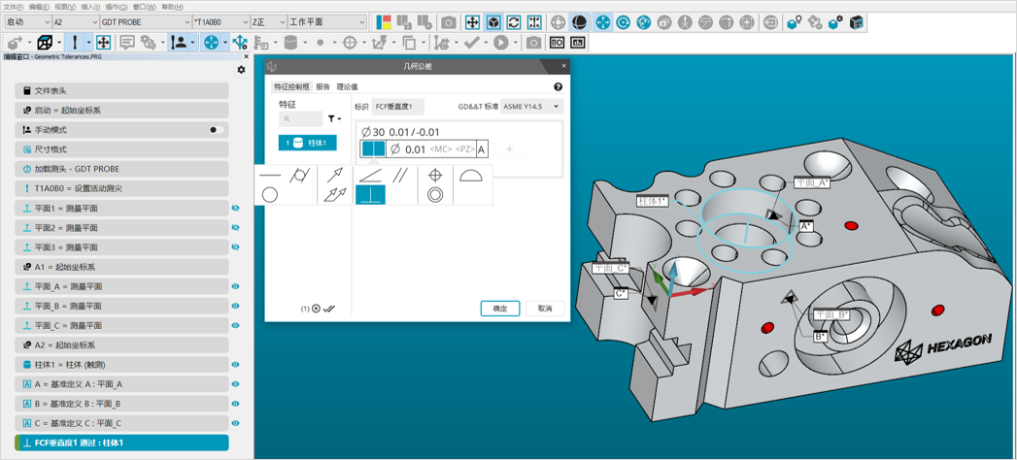Choose the cylindricity tolerance symbol
1017x460 pixels.
click(300, 176)
